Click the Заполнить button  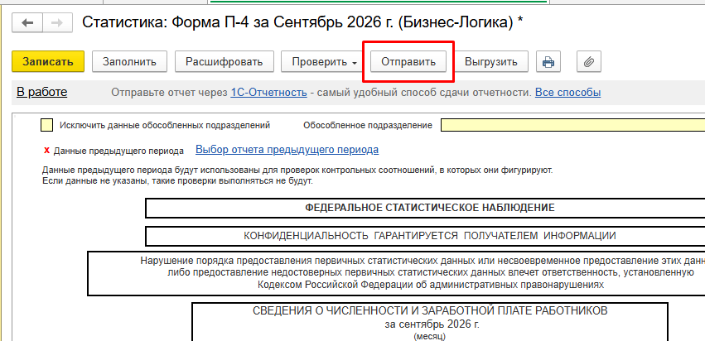pyautogui.click(x=129, y=61)
